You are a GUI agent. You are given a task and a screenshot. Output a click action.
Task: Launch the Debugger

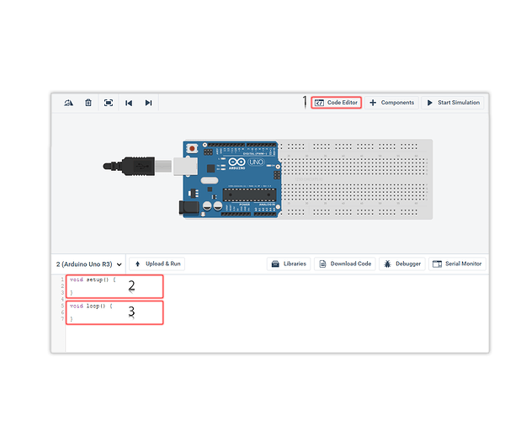tap(401, 264)
